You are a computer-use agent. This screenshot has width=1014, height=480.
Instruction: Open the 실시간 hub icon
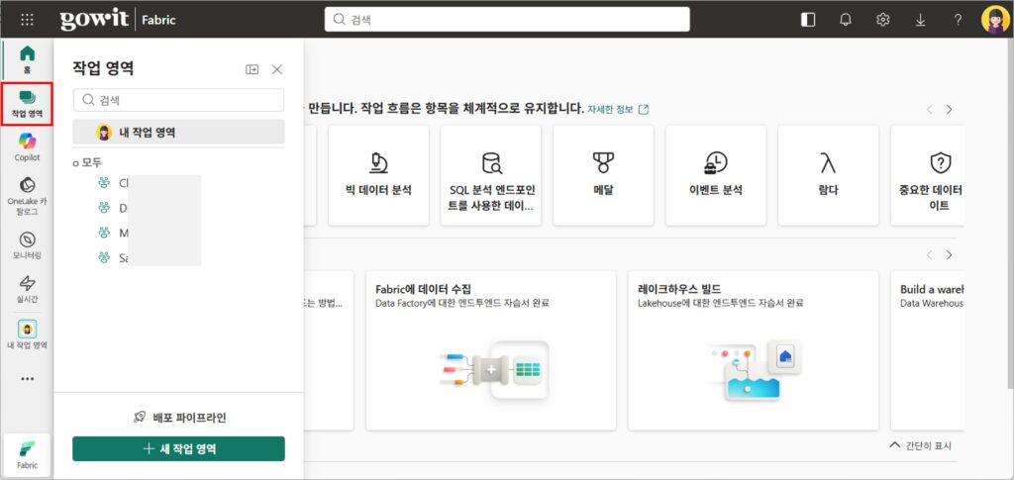click(27, 289)
